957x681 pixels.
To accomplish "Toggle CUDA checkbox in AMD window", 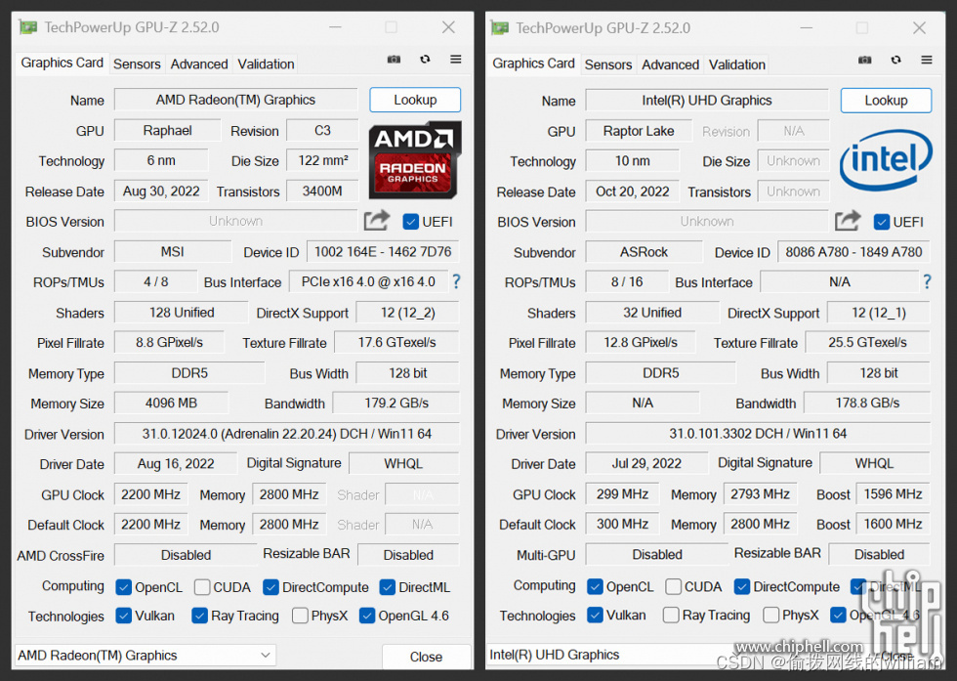I will tap(202, 587).
